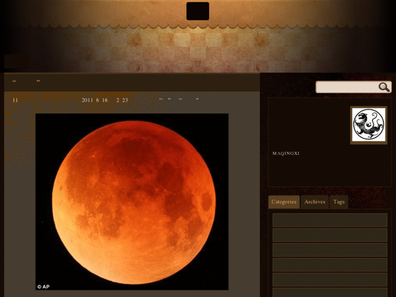Pick the fifth row in the Categories list
396x297 pixels.
click(330, 279)
